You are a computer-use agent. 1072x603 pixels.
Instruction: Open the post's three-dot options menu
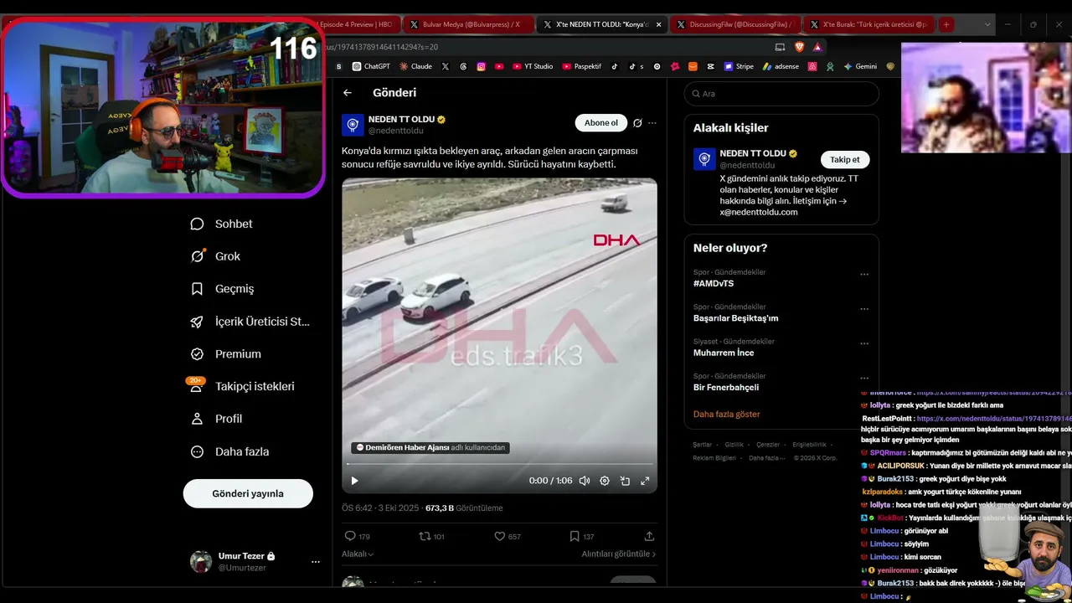(652, 123)
